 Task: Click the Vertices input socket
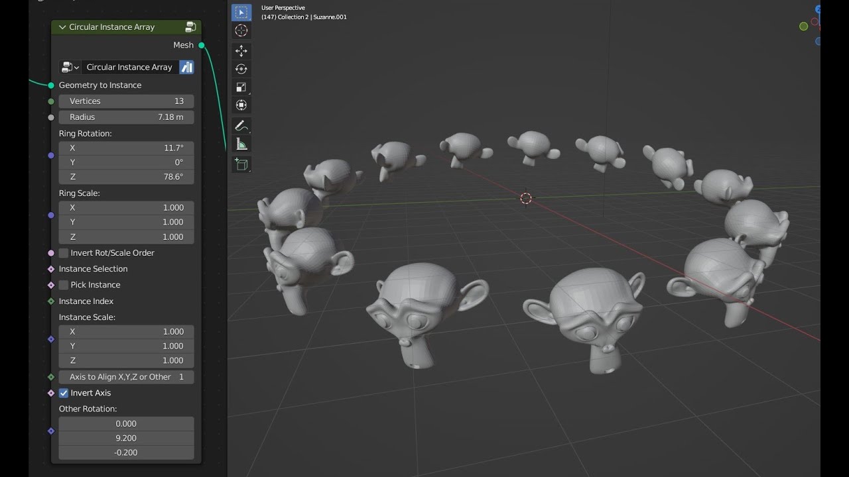51,101
